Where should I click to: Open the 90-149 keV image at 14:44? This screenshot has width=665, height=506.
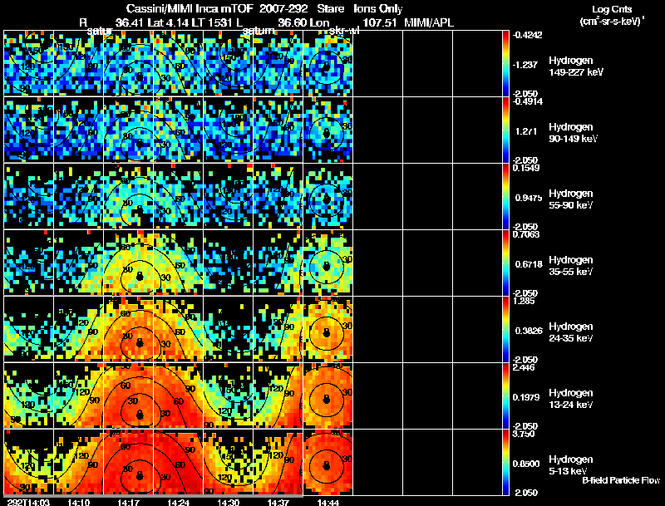[328, 130]
